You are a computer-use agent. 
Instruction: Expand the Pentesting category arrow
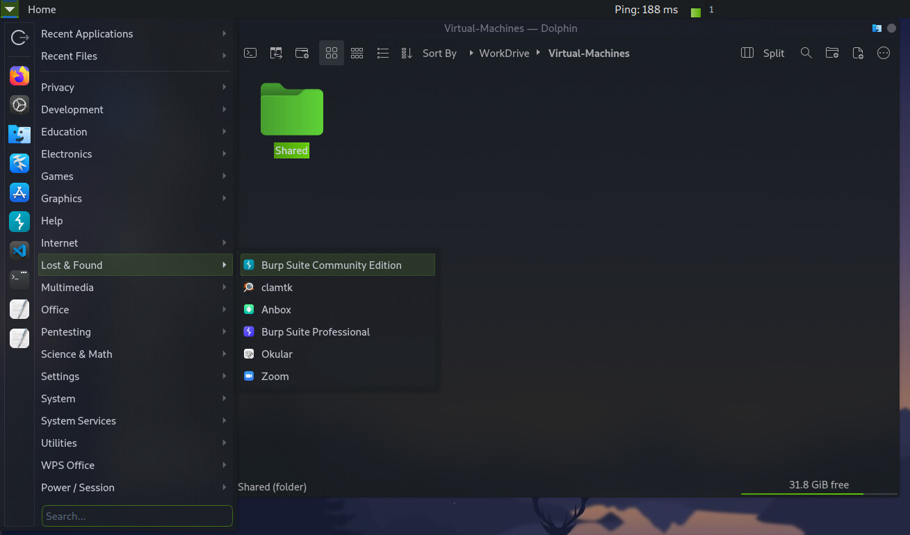(224, 331)
